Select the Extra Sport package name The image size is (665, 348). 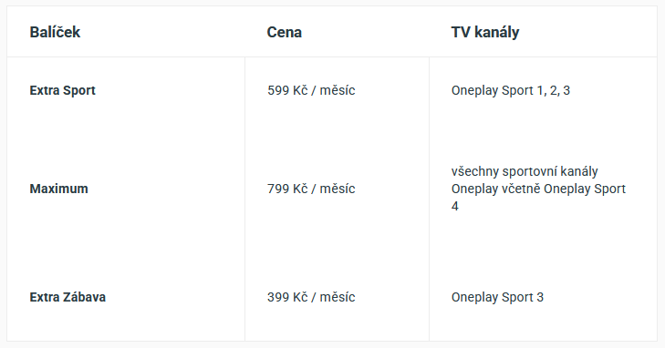click(62, 90)
